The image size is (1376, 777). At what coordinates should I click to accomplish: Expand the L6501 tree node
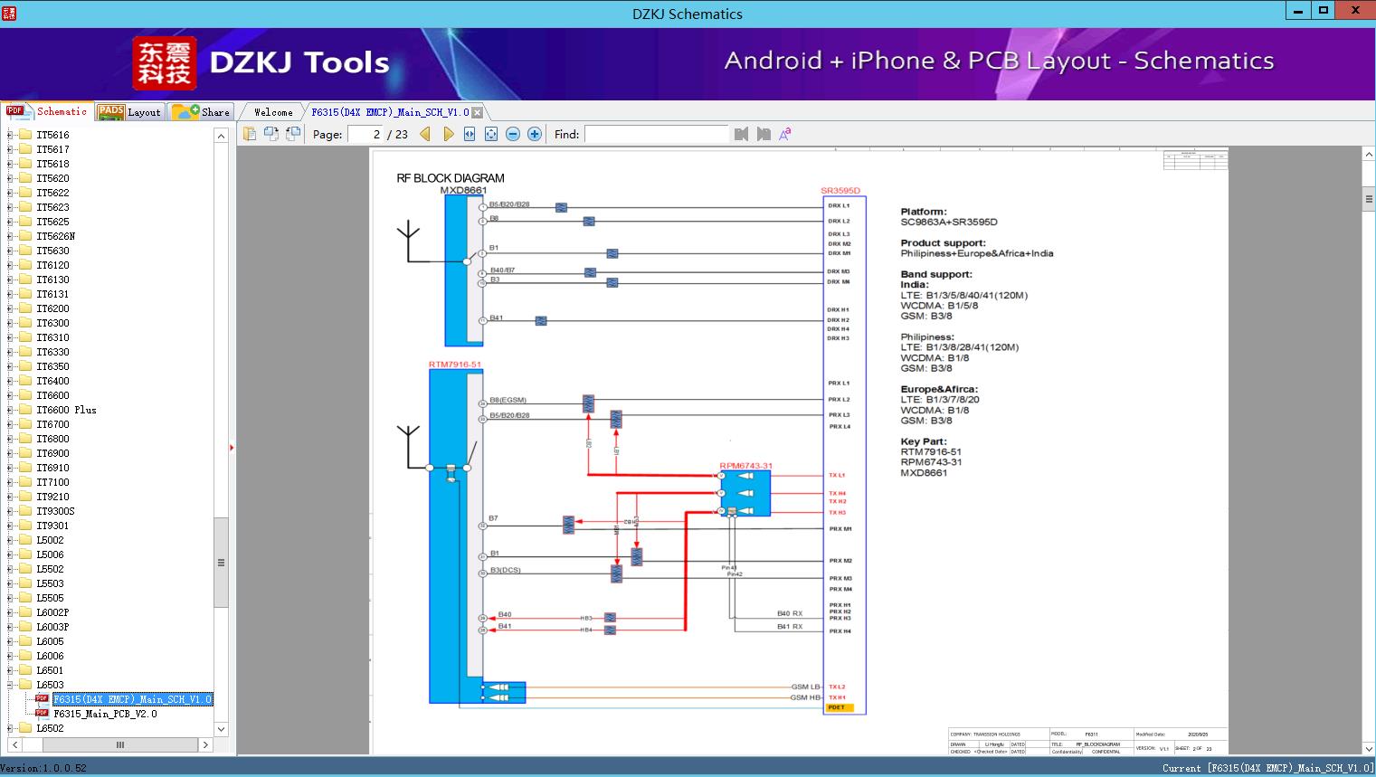click(10, 670)
